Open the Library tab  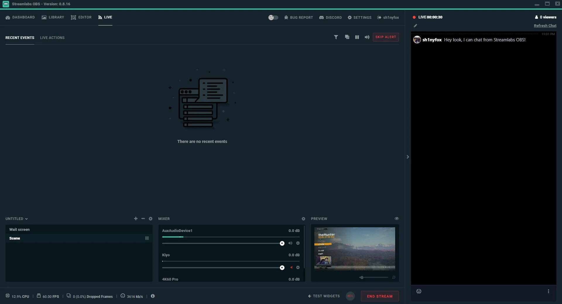point(53,17)
